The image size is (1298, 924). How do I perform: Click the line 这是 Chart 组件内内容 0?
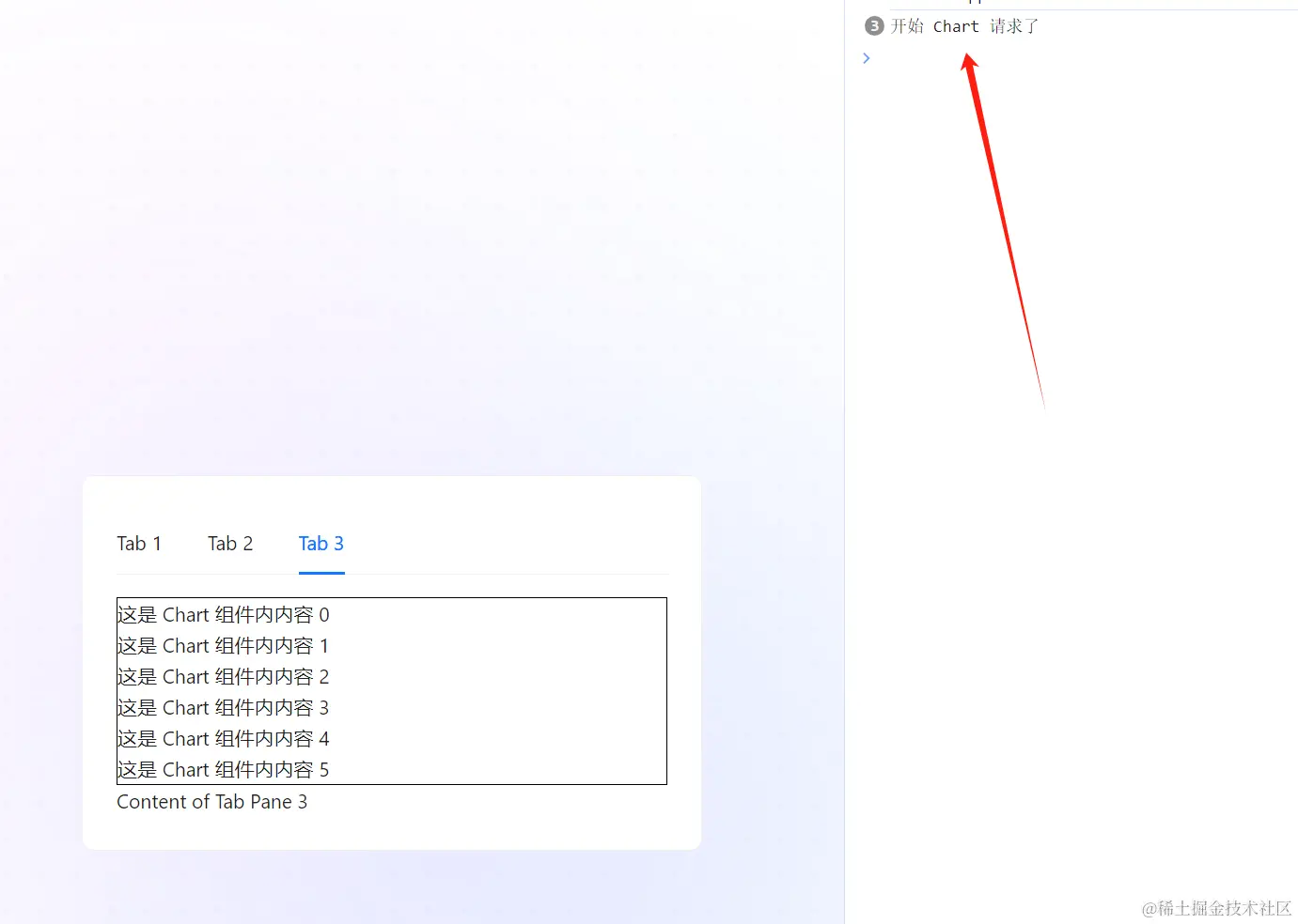tap(224, 615)
